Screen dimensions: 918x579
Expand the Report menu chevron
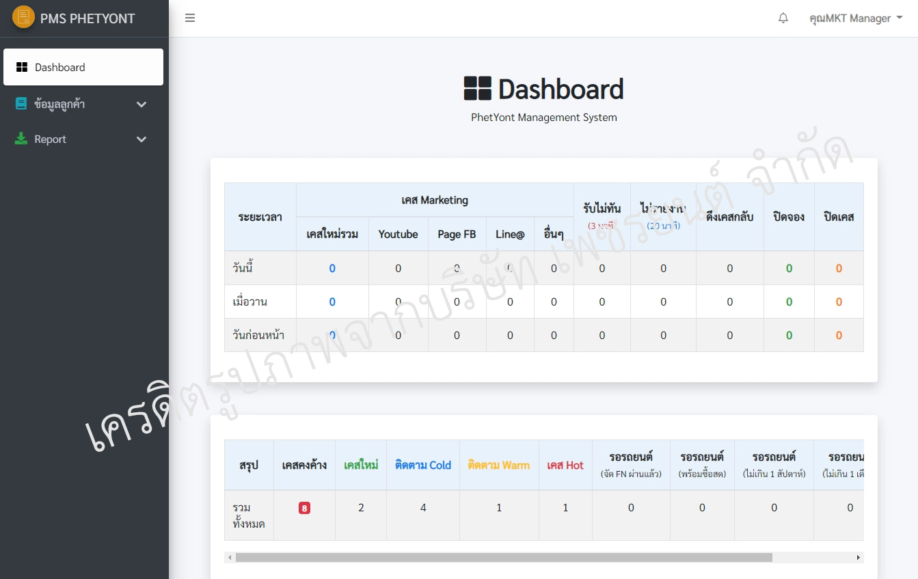pos(141,139)
